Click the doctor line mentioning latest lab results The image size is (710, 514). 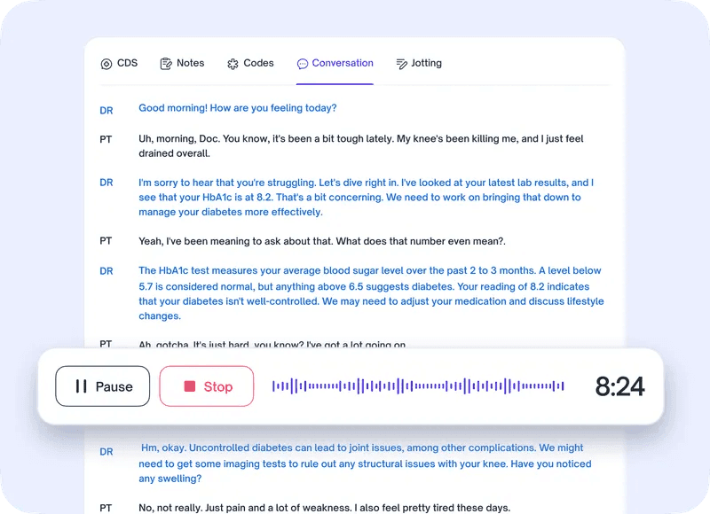pos(366,197)
